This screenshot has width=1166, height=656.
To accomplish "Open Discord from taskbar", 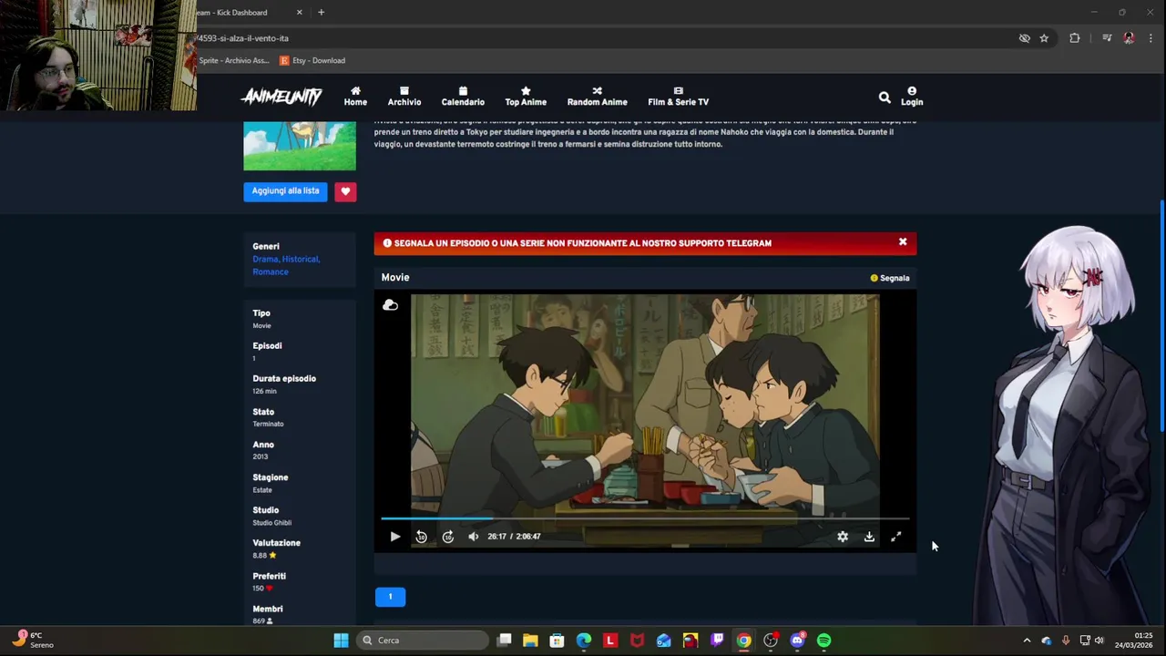I will 797,641.
